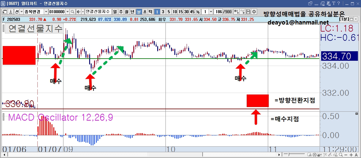The width and height of the screenshot is (361, 158).
Task: Select the 년 yearly period
Action: click(x=132, y=12)
